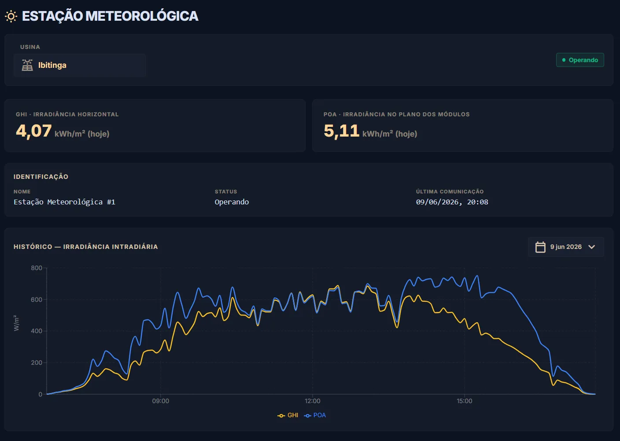Click last communication 09/06/2026, 20:08
This screenshot has height=441, width=620.
tap(452, 202)
